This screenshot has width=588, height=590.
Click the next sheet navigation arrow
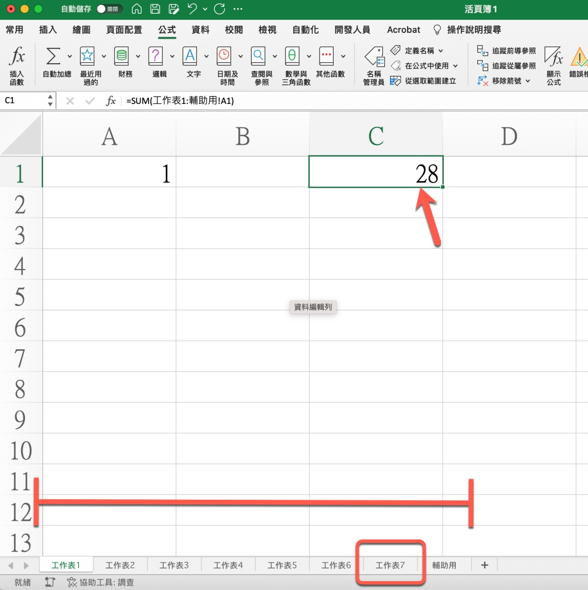pos(26,565)
